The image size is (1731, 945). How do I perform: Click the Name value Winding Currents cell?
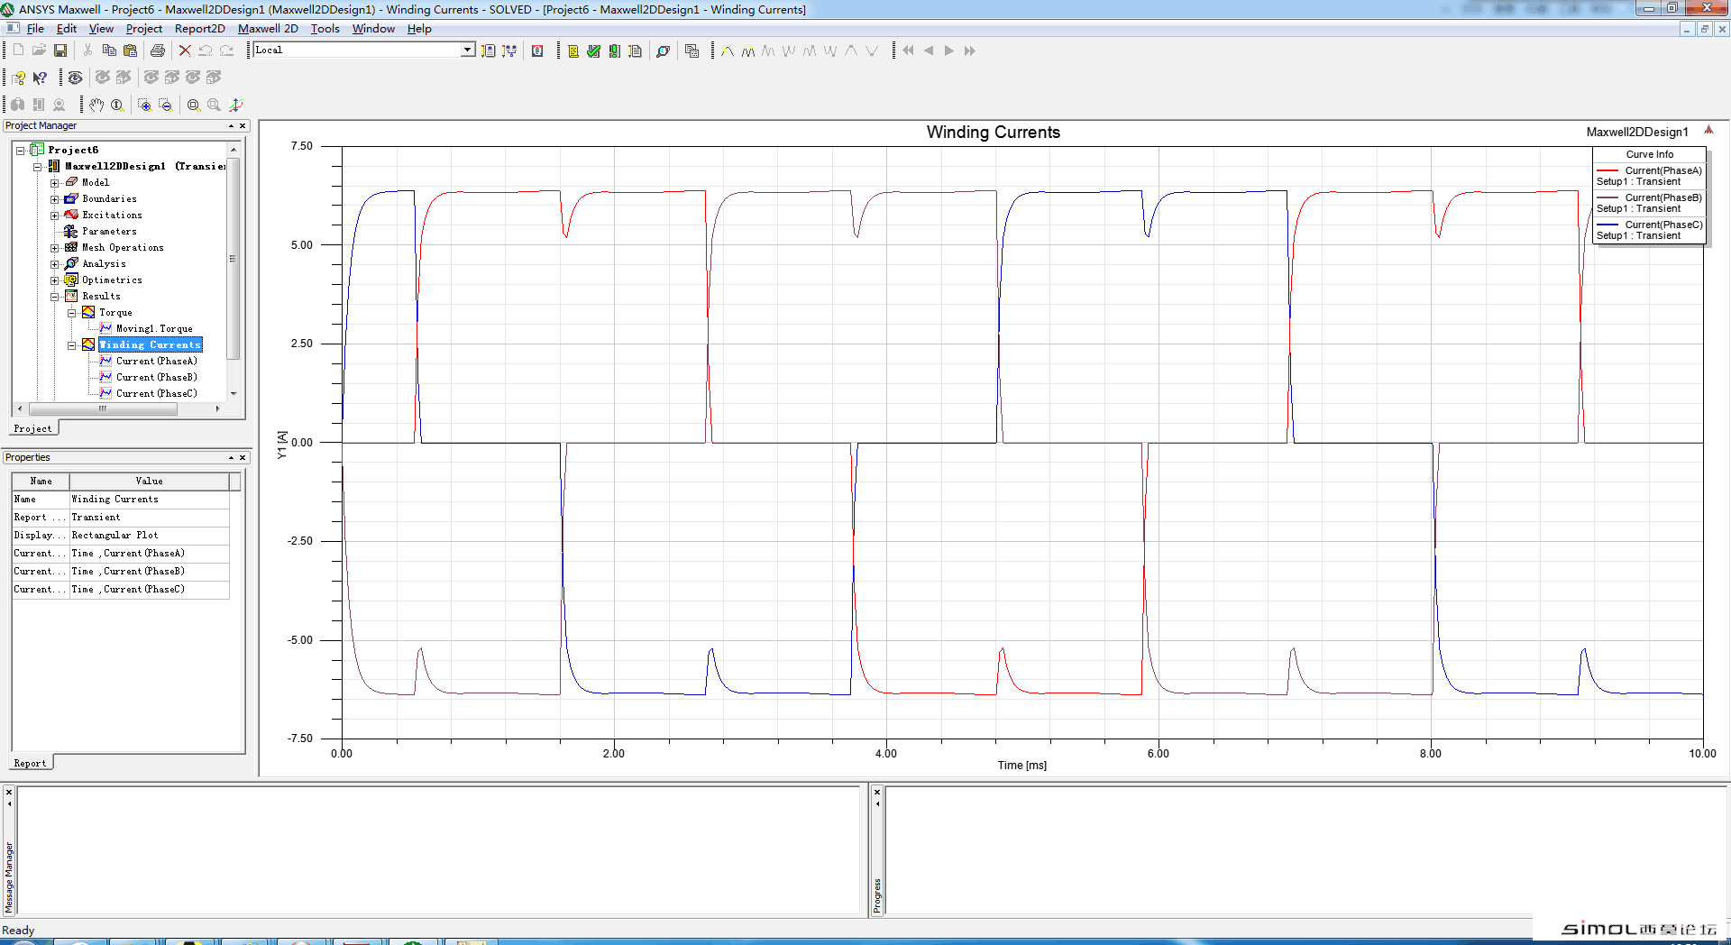coord(149,499)
